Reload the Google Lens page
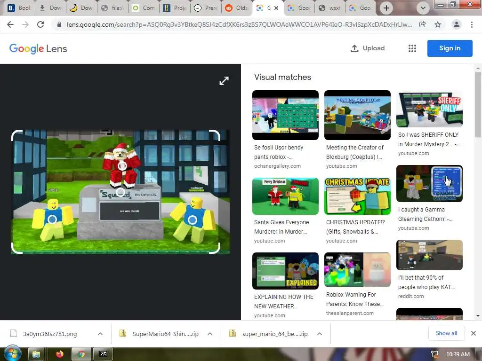The width and height of the screenshot is (482, 361). (40, 24)
